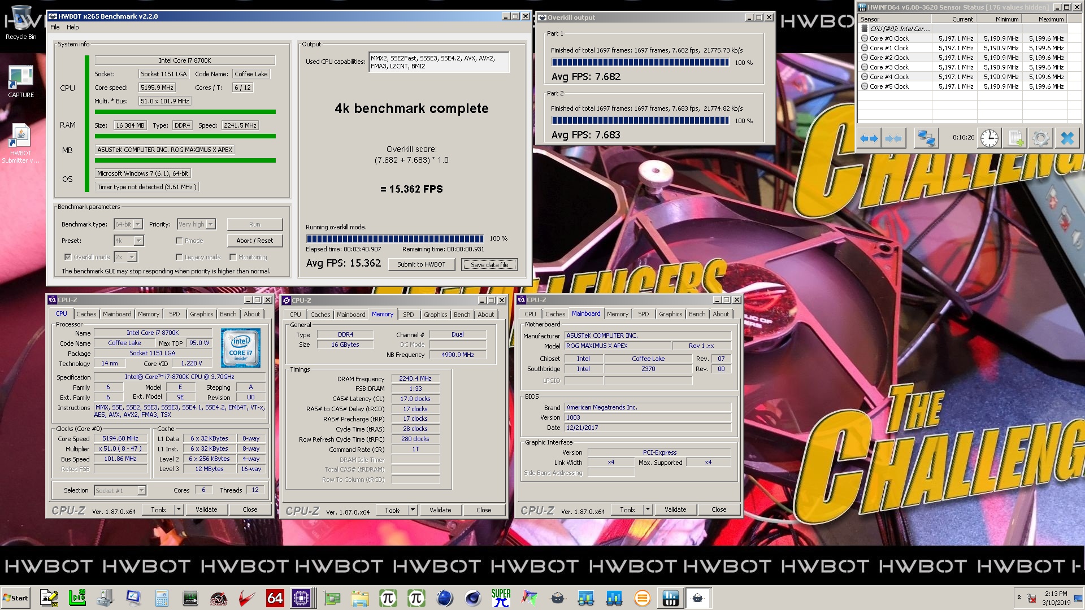Click Part 1 progress bar in Overkill output
This screenshot has width=1085, height=610.
640,63
